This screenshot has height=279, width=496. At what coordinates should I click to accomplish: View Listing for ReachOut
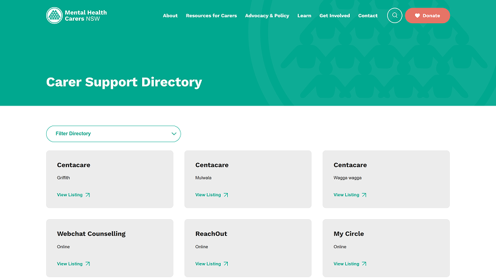click(212, 264)
